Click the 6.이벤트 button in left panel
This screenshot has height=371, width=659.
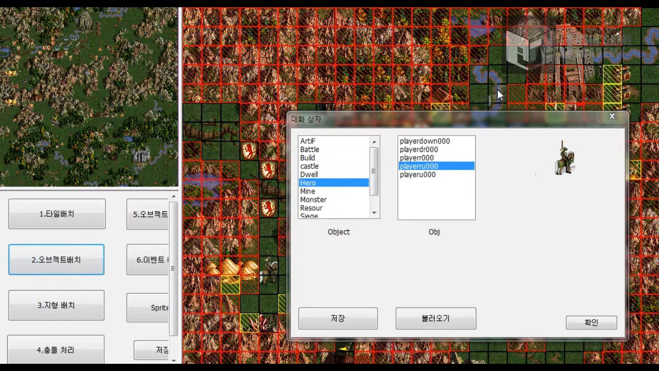pos(148,260)
